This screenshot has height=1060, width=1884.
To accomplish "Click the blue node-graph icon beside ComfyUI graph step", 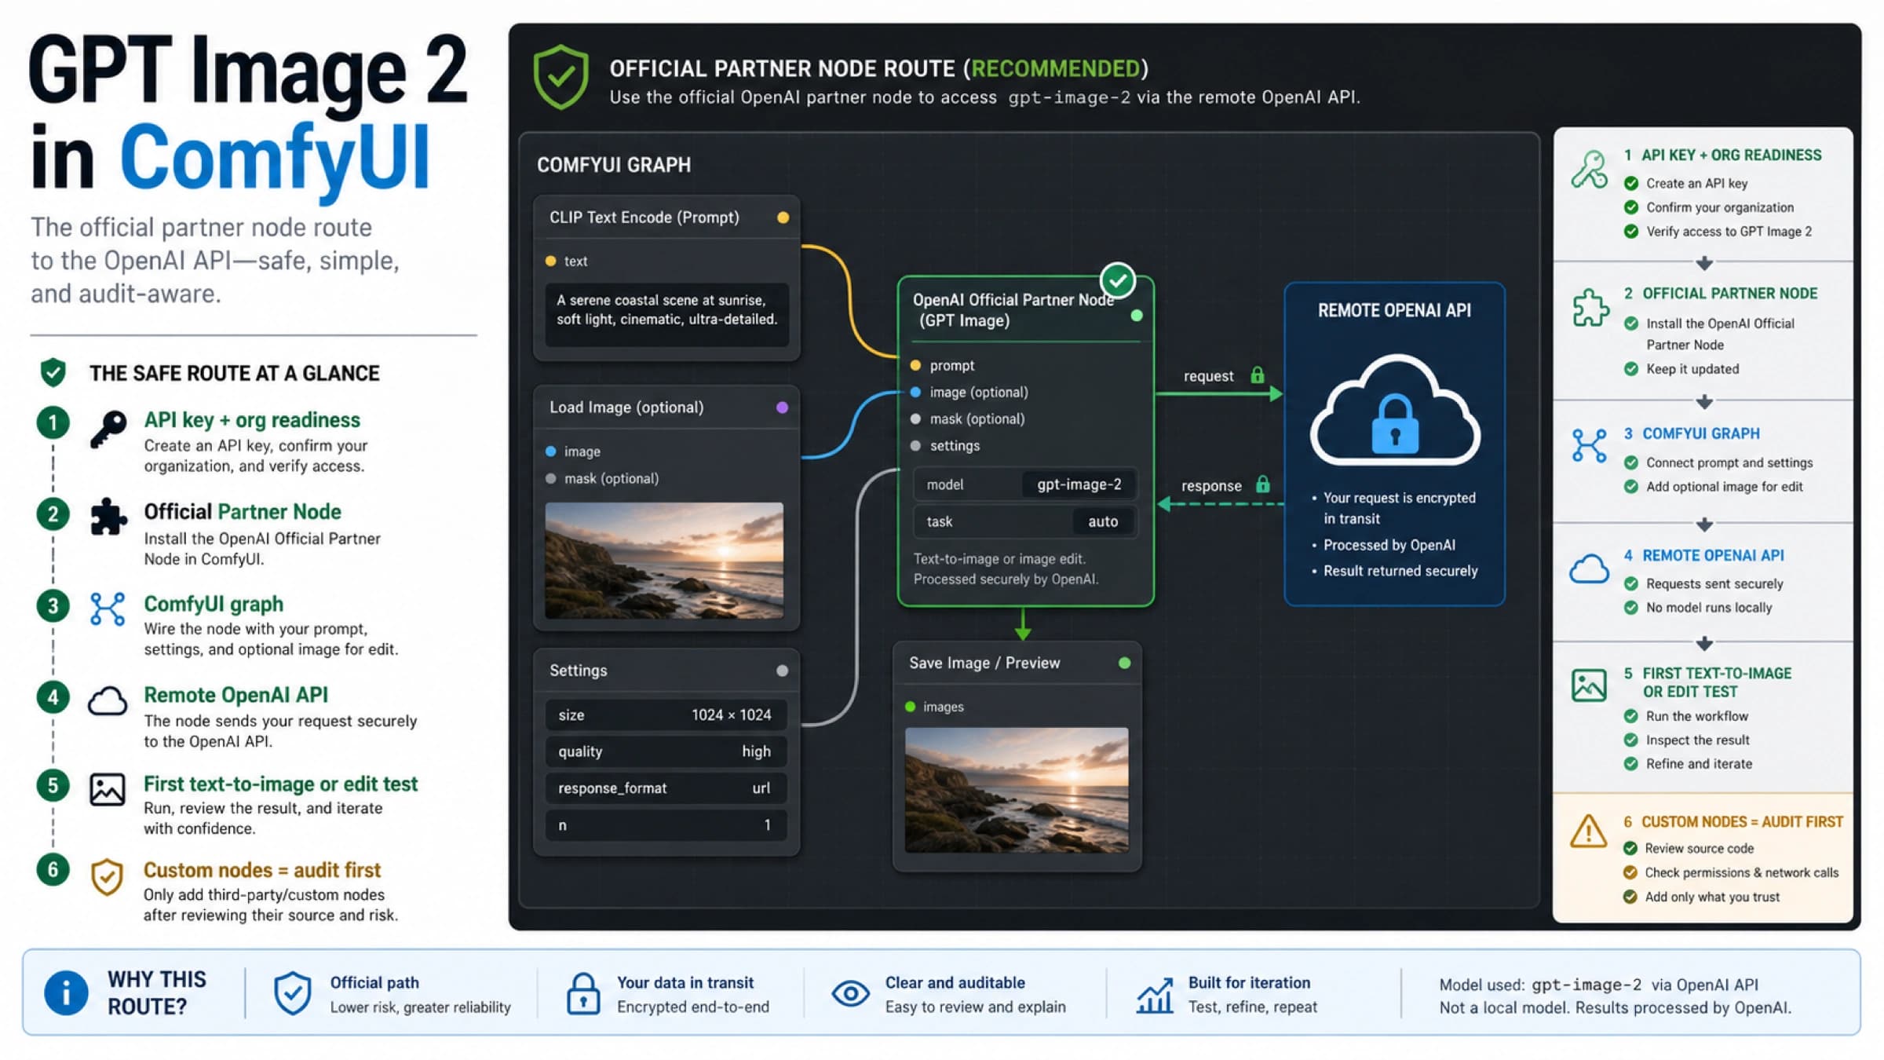I will [108, 609].
